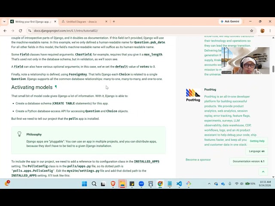Open the Windows Start menu
Screen dimensions: 275x206
(x=84, y=184)
